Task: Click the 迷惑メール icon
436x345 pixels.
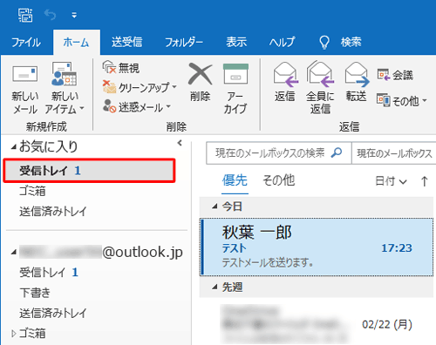Action: (x=109, y=106)
